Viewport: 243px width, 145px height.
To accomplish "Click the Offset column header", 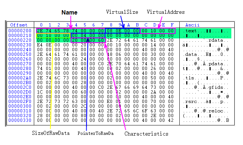I will tap(19, 25).
